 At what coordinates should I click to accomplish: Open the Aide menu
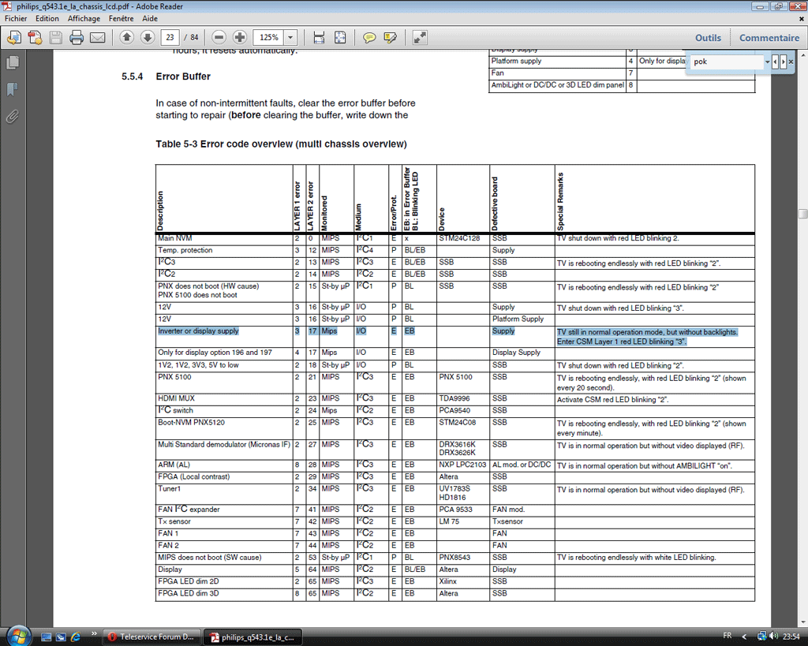tap(150, 19)
